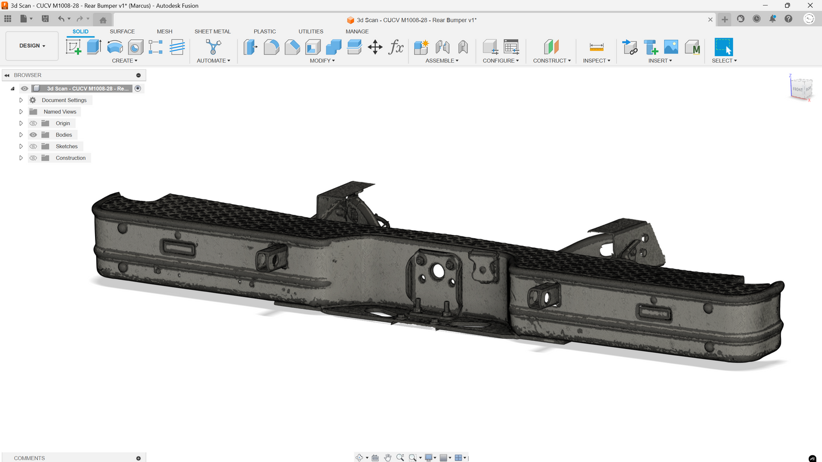The height and width of the screenshot is (462, 822).
Task: Select the Insert McMaster-Carr Component icon
Action: tap(692, 47)
